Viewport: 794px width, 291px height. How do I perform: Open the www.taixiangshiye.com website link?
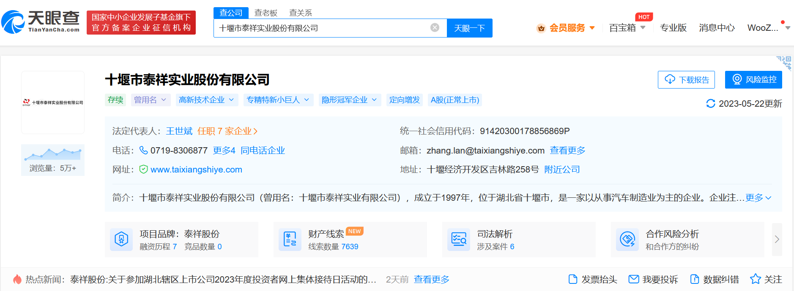click(196, 170)
